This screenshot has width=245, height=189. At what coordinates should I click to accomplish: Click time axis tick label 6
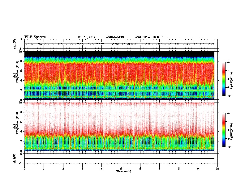pyautogui.click(x=140, y=169)
